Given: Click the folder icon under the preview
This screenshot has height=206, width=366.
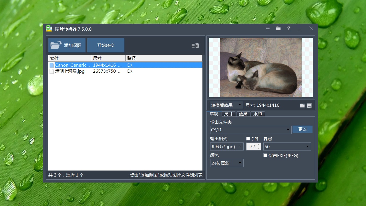Looking at the screenshot, I should coord(302,105).
